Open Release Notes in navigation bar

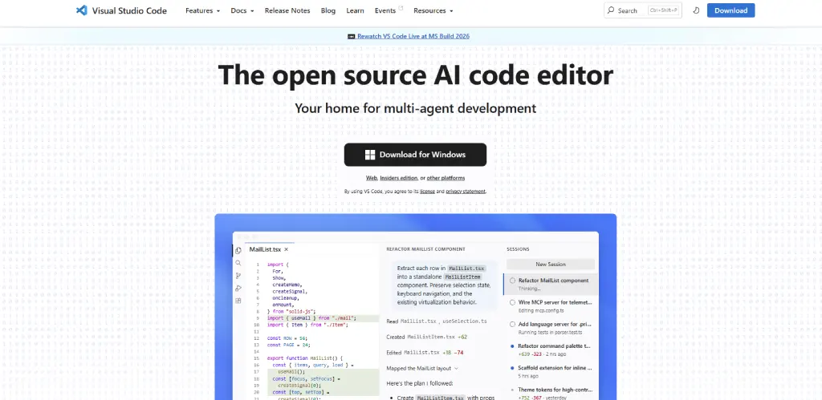(x=287, y=10)
